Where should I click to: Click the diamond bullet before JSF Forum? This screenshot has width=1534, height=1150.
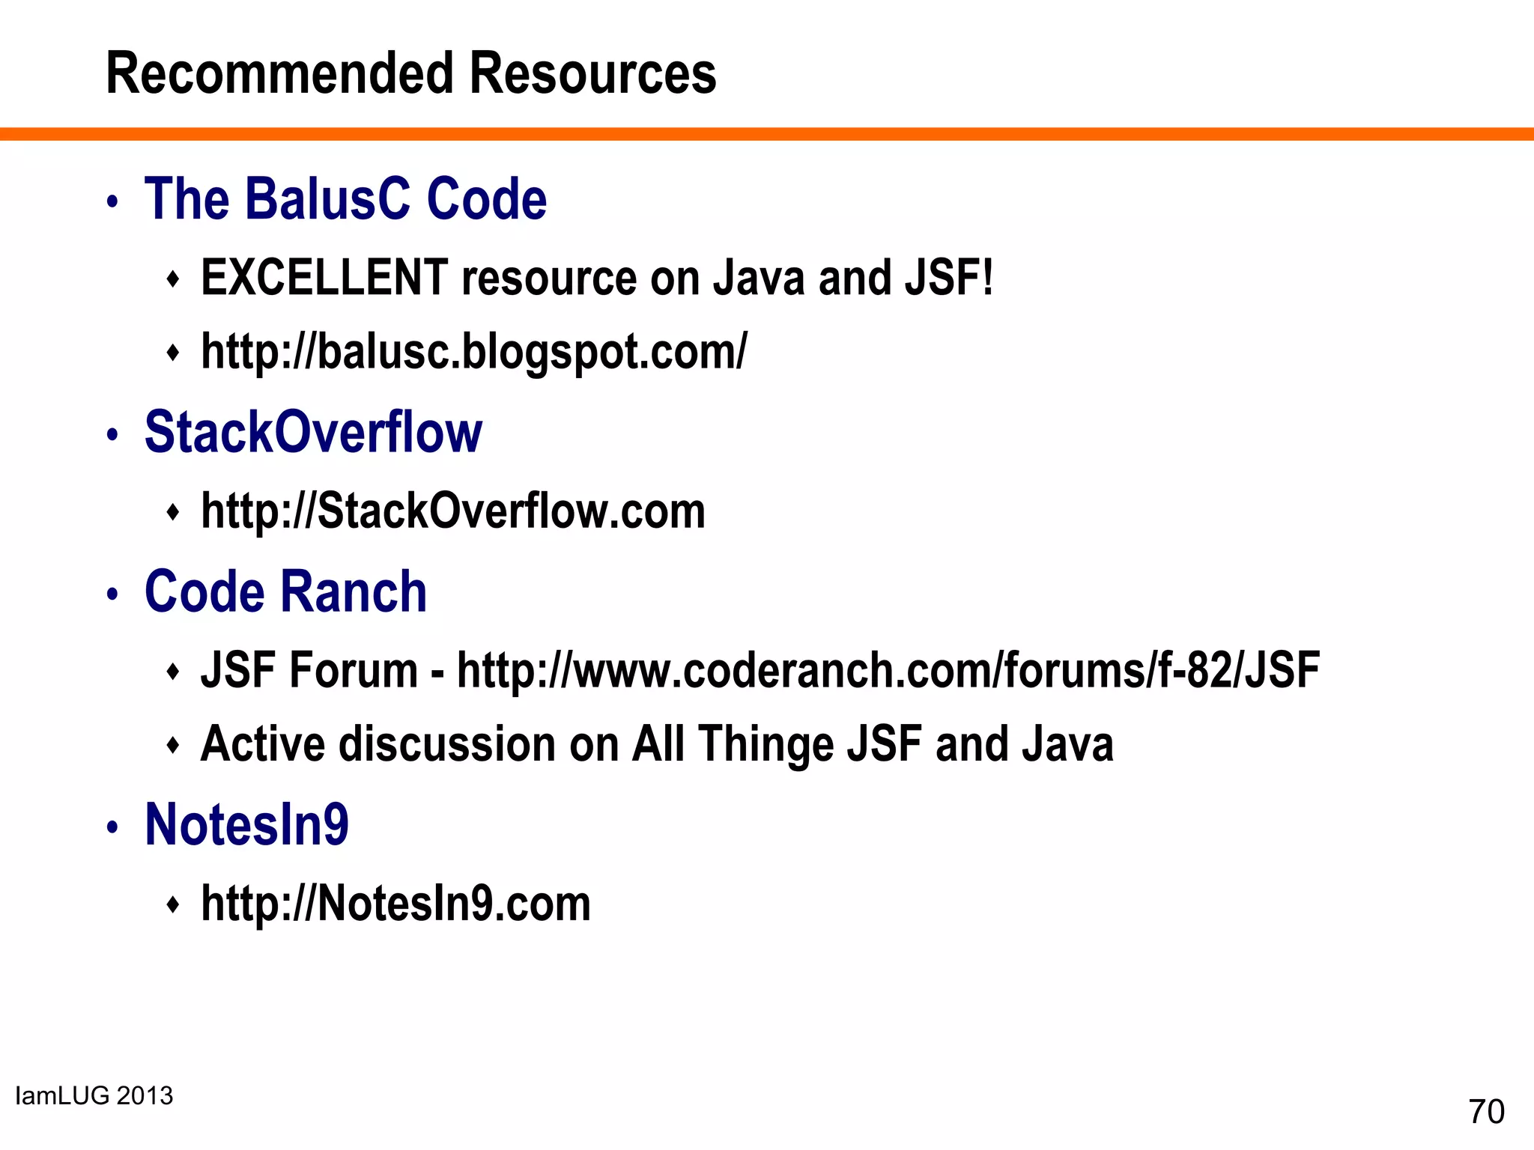(x=173, y=672)
